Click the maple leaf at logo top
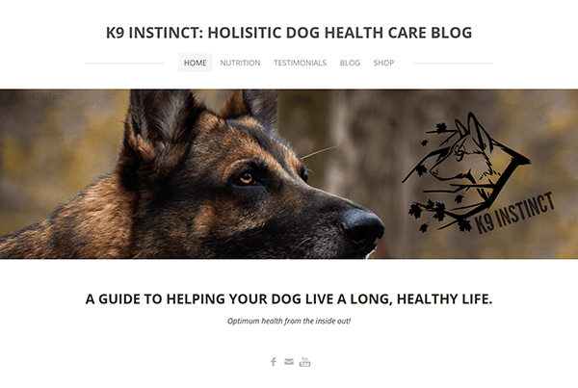This screenshot has width=578, height=388. click(x=441, y=128)
